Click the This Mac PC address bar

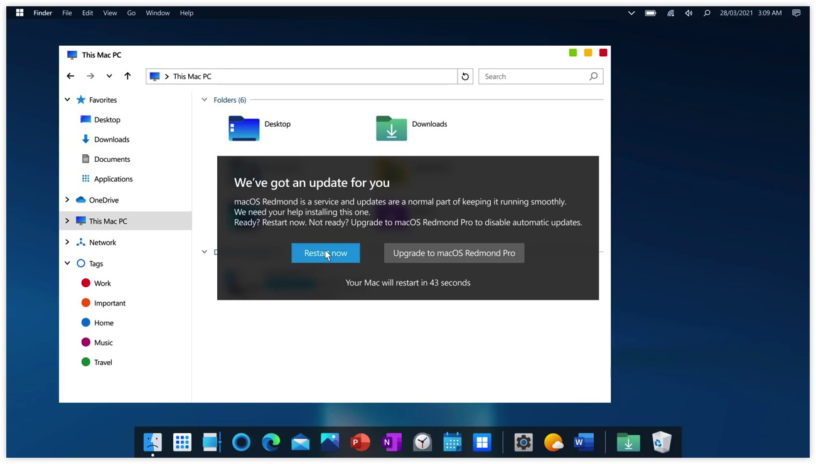tap(302, 76)
